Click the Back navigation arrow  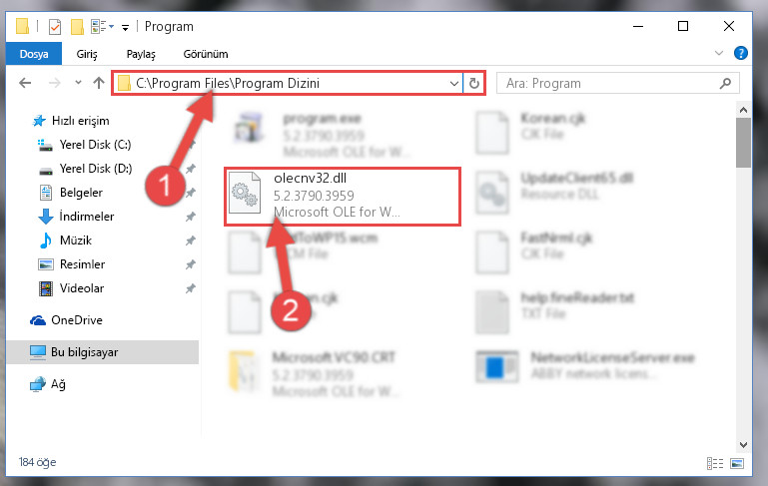coord(25,83)
